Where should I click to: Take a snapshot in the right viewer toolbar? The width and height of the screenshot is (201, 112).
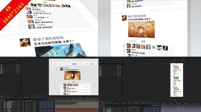pyautogui.click(x=147, y=102)
